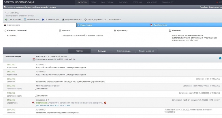
Task: Click the PDF icon beside the signed Определение
Action: [x=33, y=103]
